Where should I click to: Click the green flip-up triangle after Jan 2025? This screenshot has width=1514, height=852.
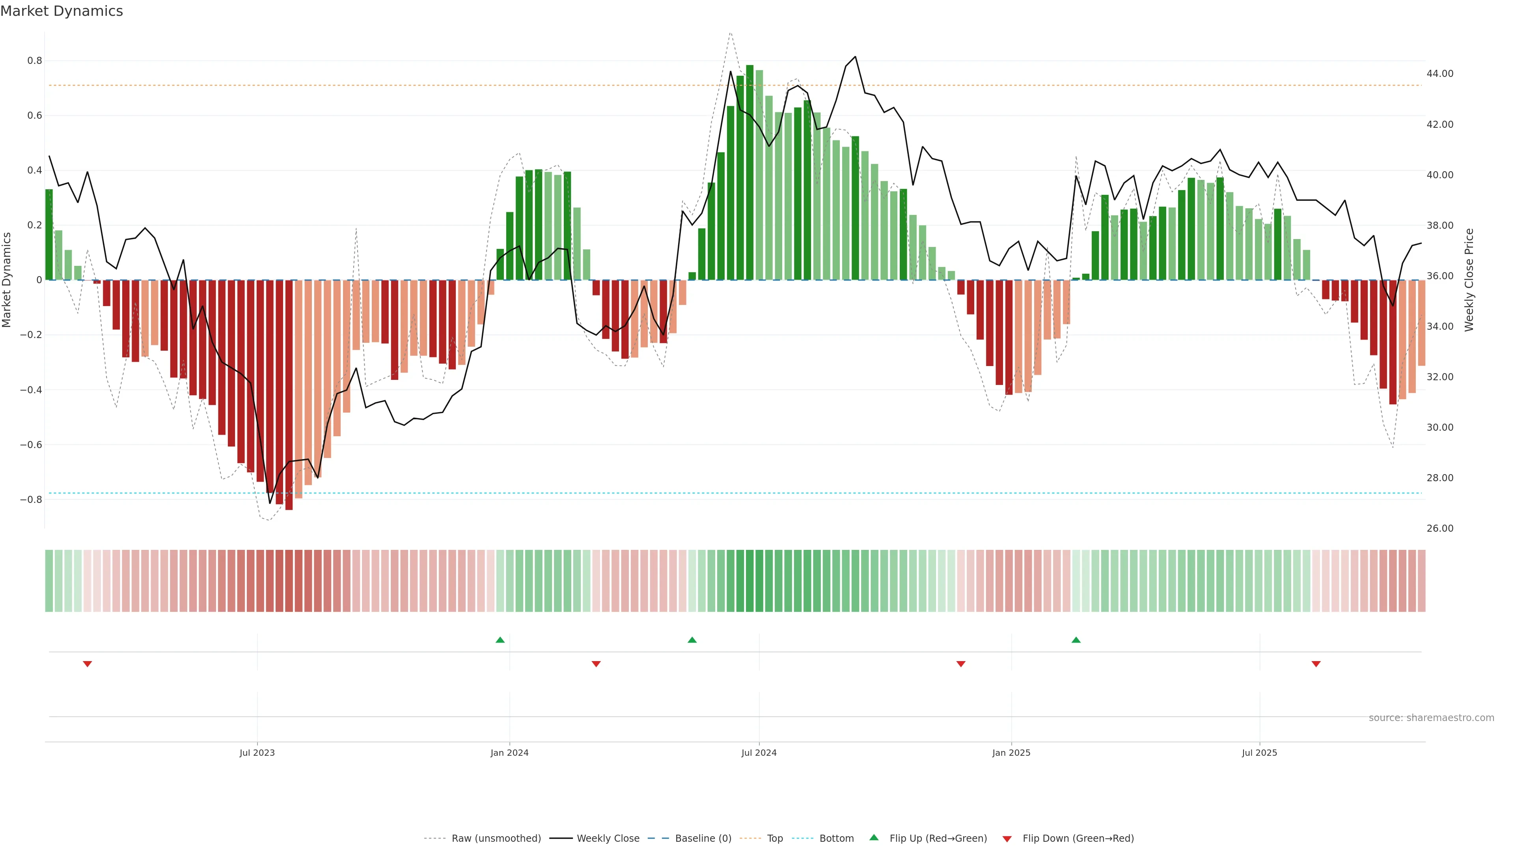click(1076, 640)
